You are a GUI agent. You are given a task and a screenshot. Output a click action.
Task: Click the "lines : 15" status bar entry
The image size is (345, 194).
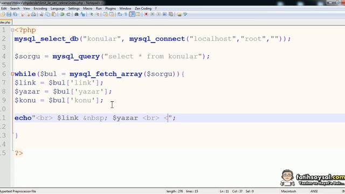click(192, 191)
